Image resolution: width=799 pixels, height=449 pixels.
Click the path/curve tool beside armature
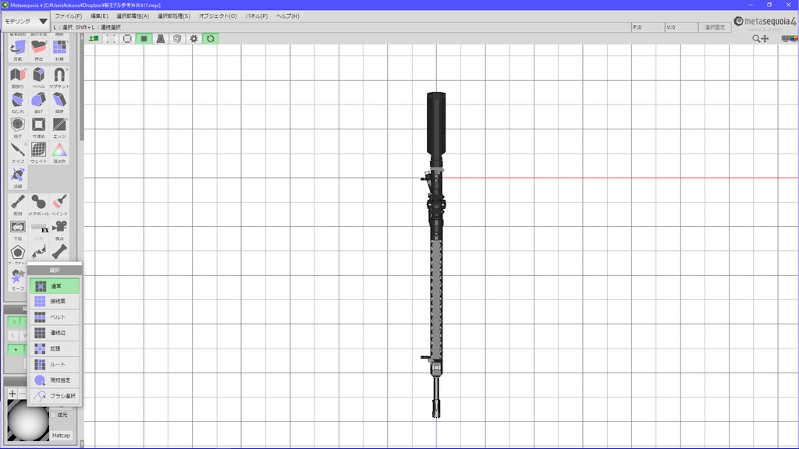tap(39, 252)
